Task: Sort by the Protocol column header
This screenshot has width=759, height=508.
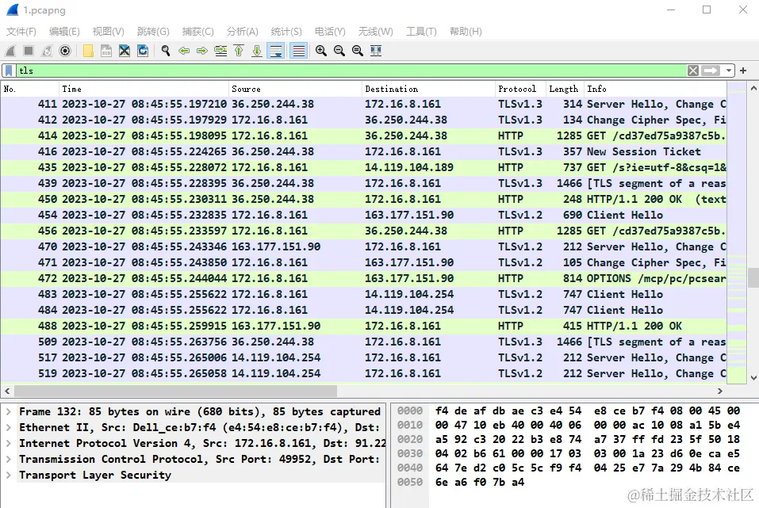Action: pyautogui.click(x=520, y=89)
